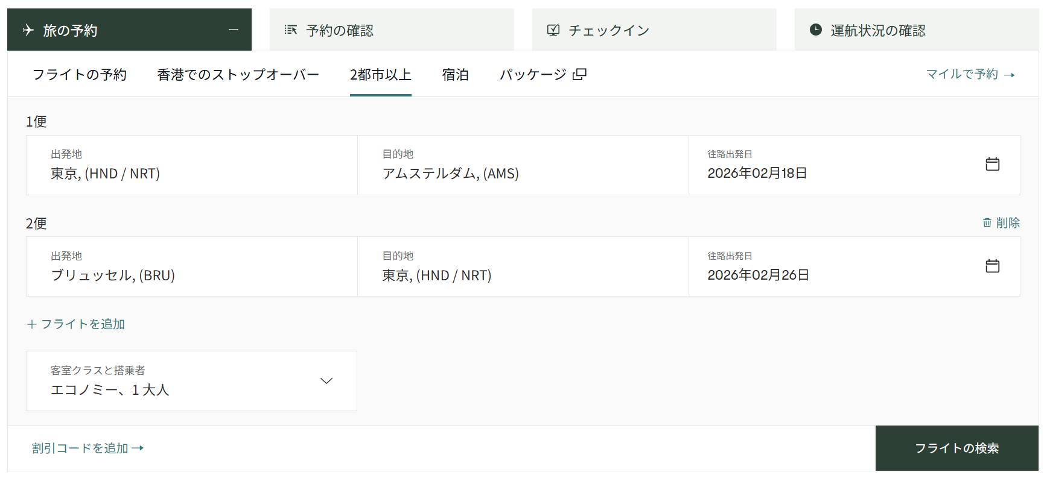Switch to the フライトの予約 tab
1047x478 pixels.
click(80, 75)
